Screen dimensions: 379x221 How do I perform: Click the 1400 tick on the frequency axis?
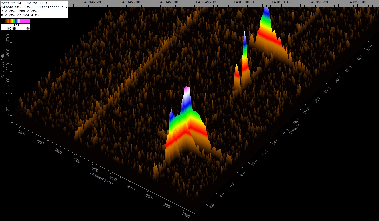[x=22, y=133]
